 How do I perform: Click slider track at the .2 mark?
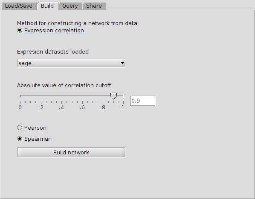point(41,96)
